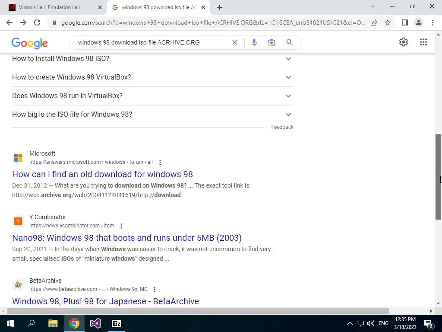Open clock showing 12:35 PM
The width and height of the screenshot is (442, 332).
405,323
